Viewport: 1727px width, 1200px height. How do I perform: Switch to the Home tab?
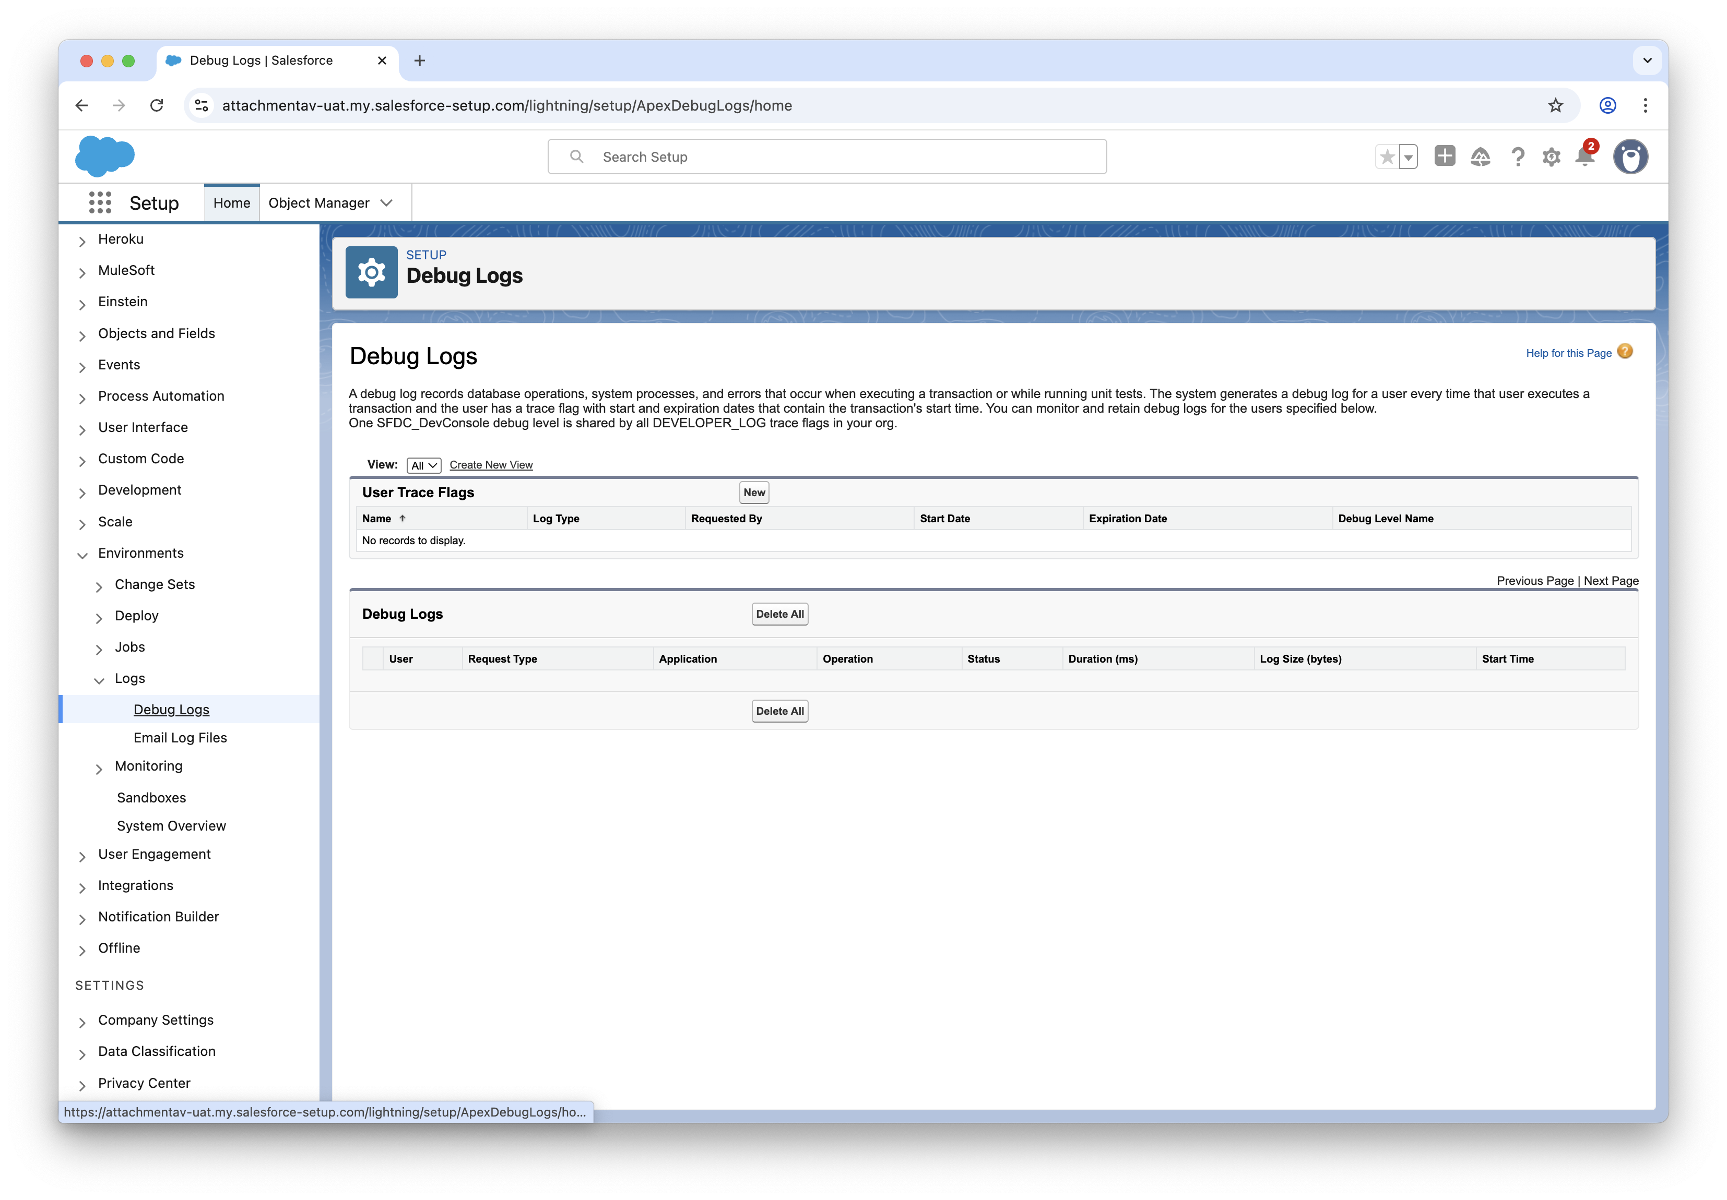click(x=232, y=203)
